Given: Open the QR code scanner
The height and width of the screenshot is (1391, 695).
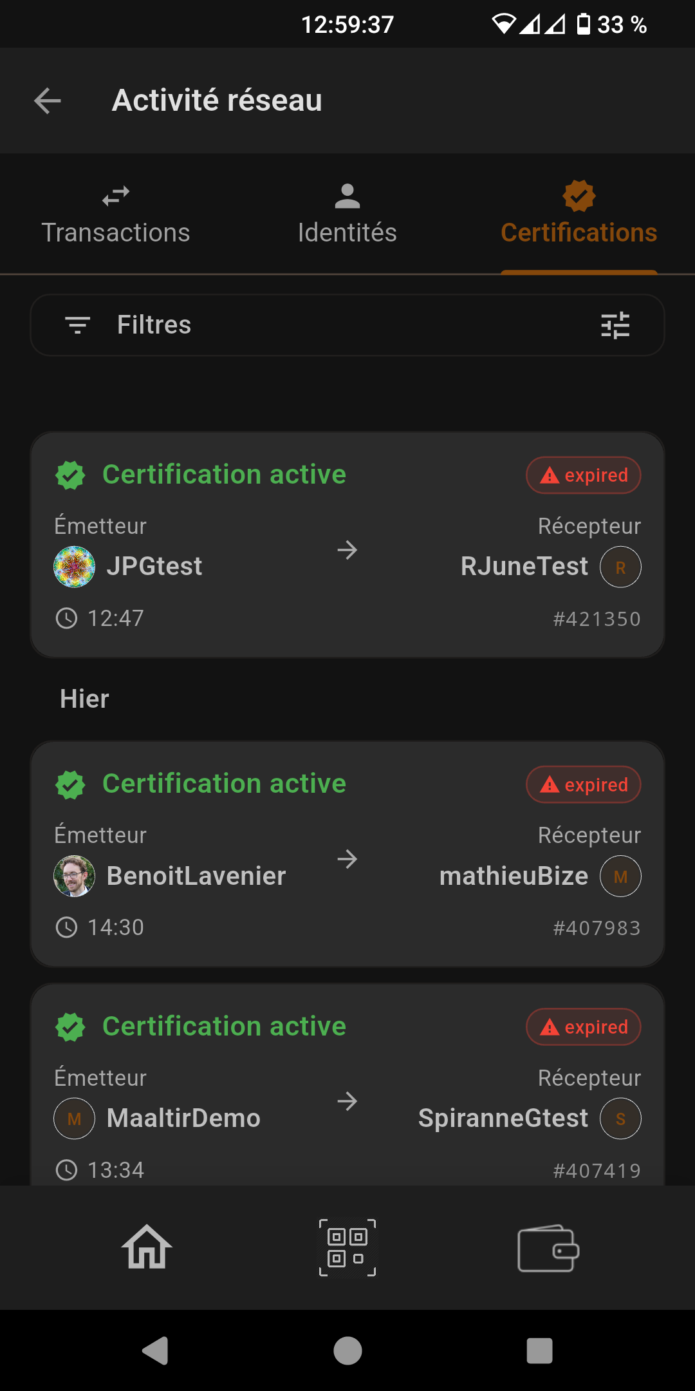Looking at the screenshot, I should [347, 1247].
